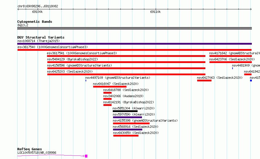Click the RefSeq Genes track title
This screenshot has height=159, width=260.
(30, 149)
